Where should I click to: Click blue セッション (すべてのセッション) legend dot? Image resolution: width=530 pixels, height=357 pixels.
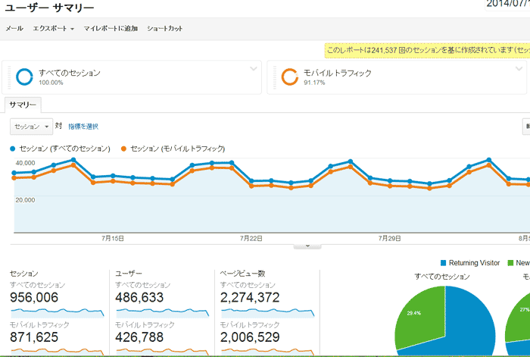13,149
